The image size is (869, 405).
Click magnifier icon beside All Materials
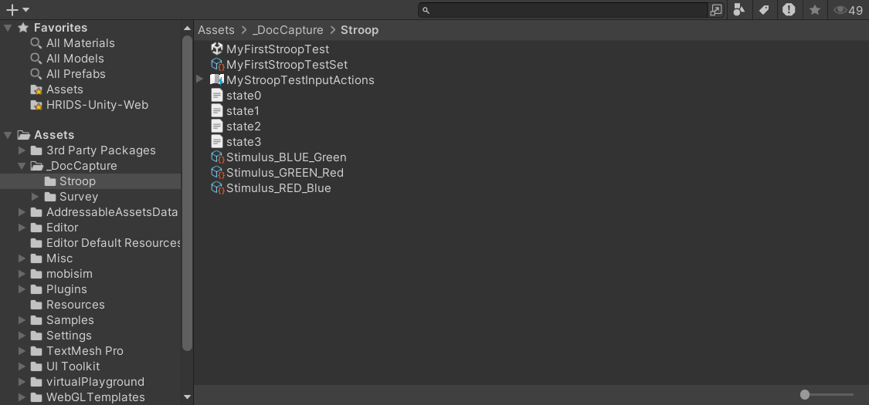(36, 43)
